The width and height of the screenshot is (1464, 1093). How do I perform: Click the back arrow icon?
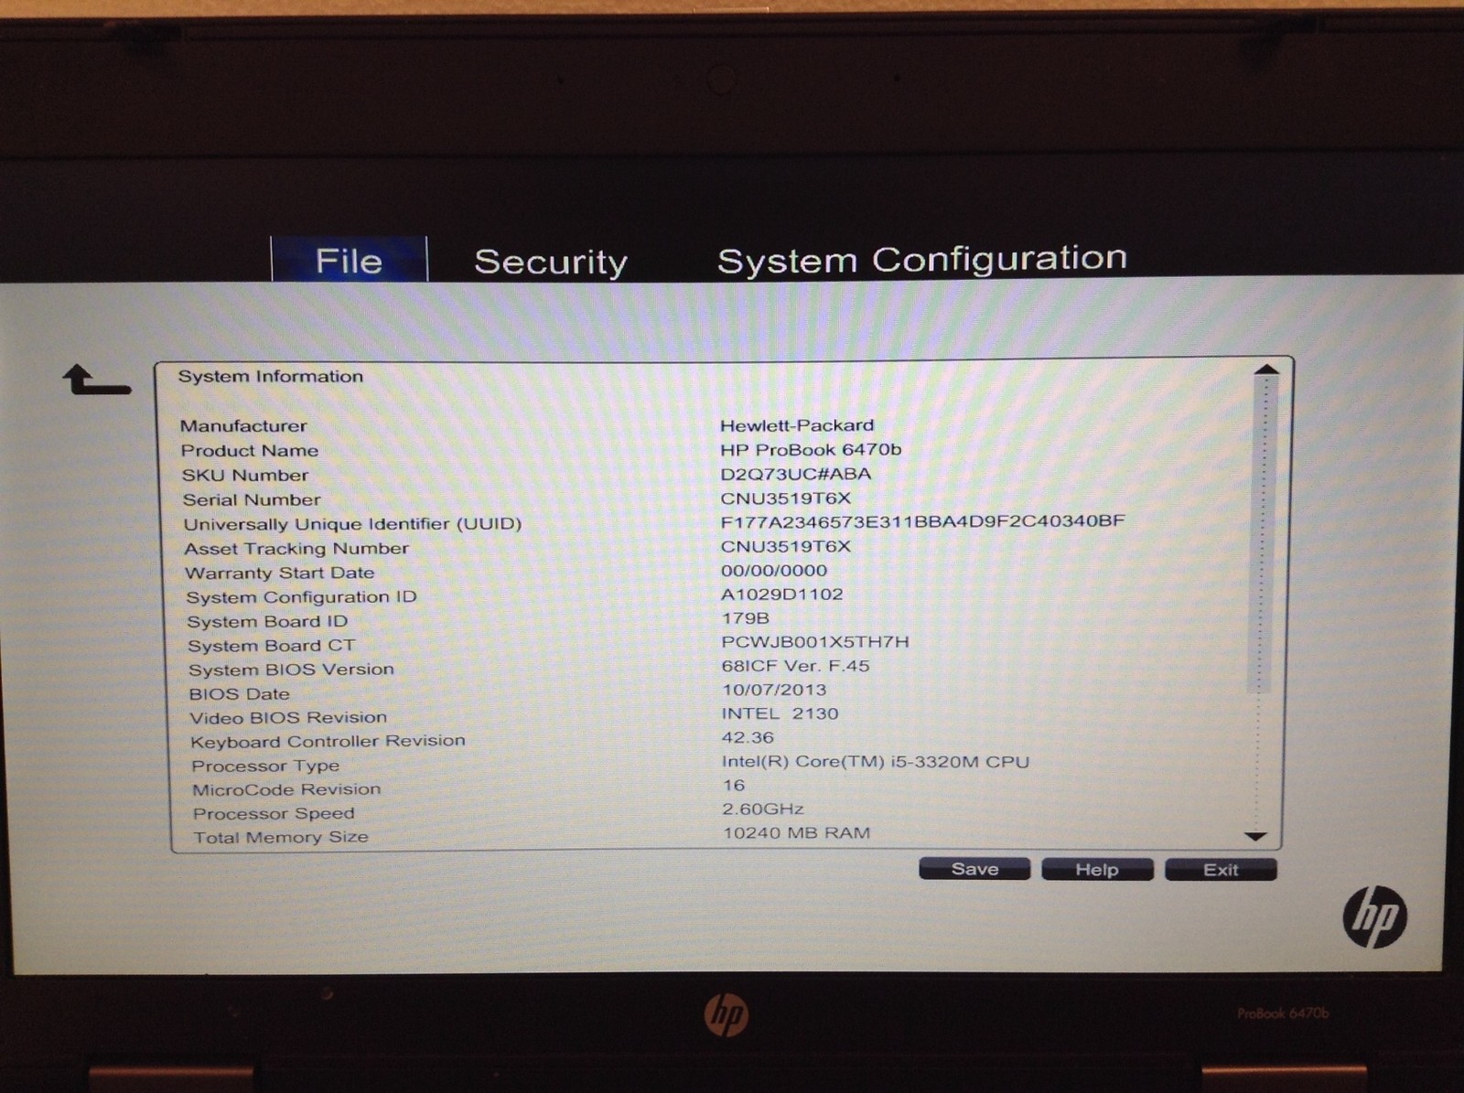[97, 380]
